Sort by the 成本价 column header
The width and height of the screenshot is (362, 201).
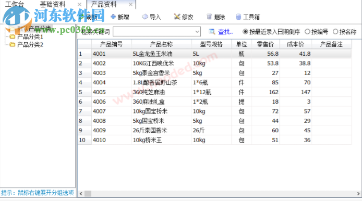(295, 44)
